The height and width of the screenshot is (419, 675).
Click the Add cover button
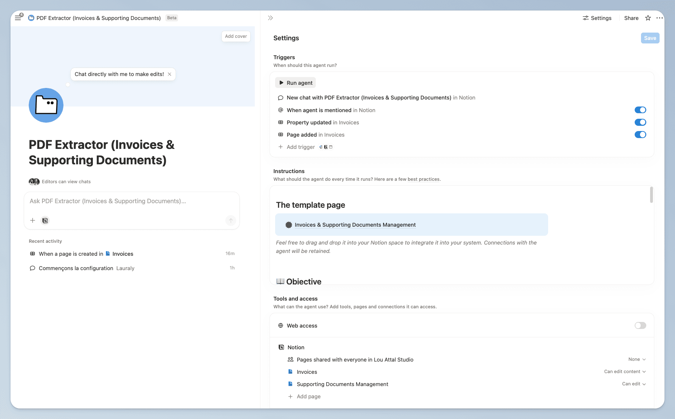pos(236,36)
